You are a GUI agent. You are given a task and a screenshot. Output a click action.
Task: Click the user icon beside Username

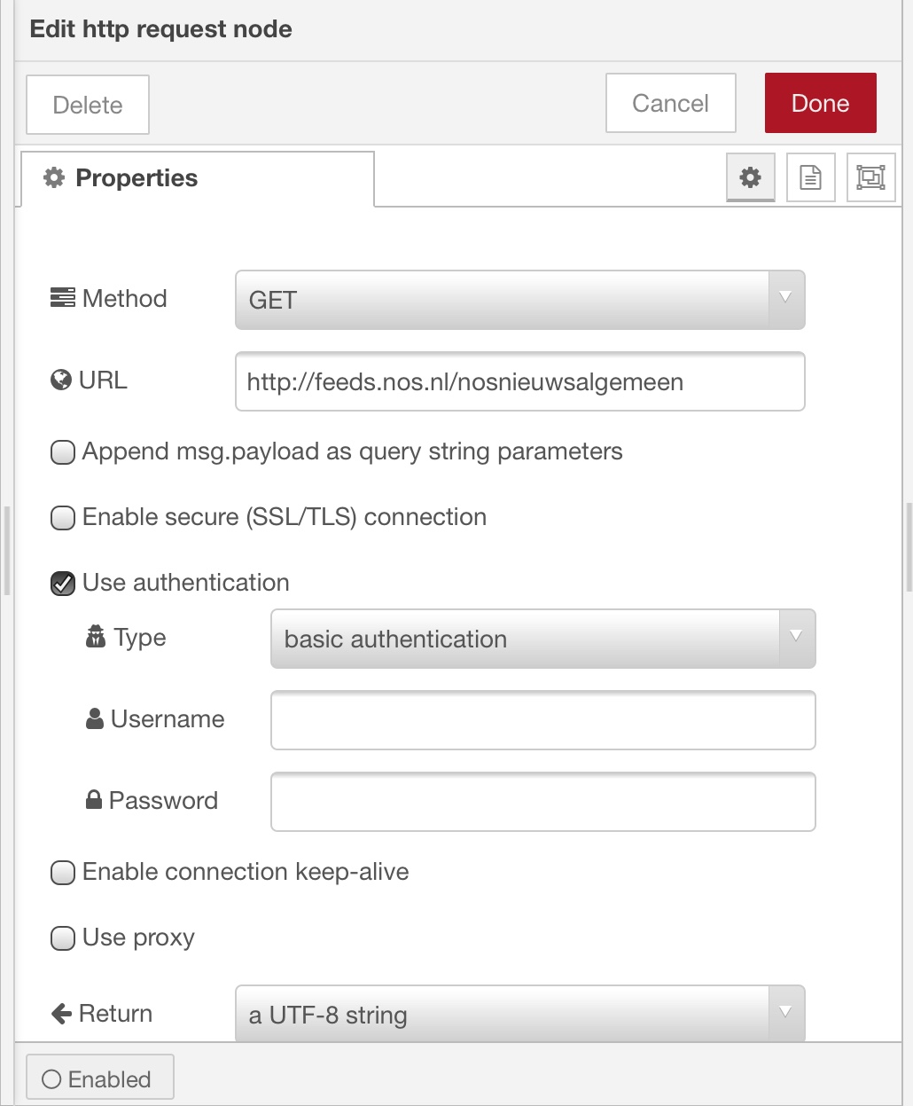point(95,718)
